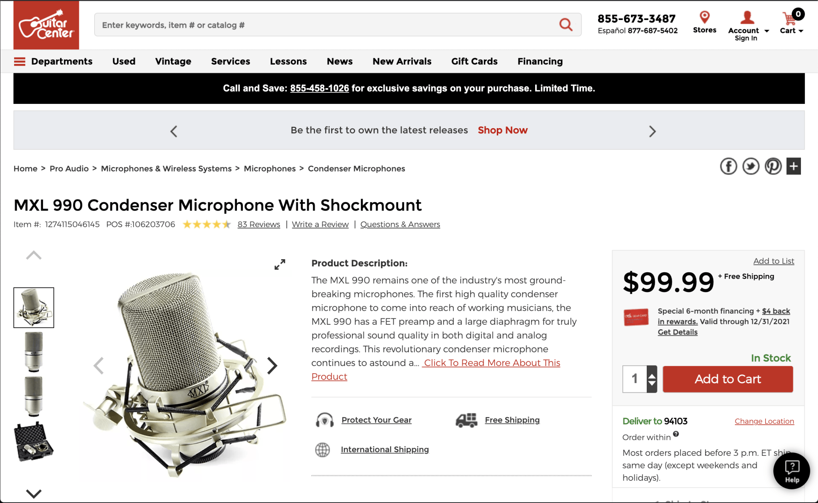The width and height of the screenshot is (818, 503).
Task: Open the Help chat bubble
Action: pos(792,471)
